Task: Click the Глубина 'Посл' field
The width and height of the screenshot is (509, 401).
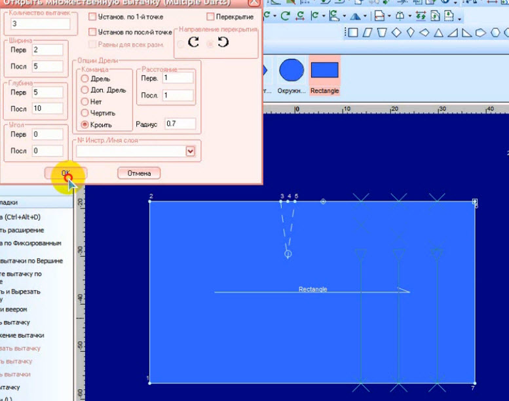Action: tap(48, 109)
